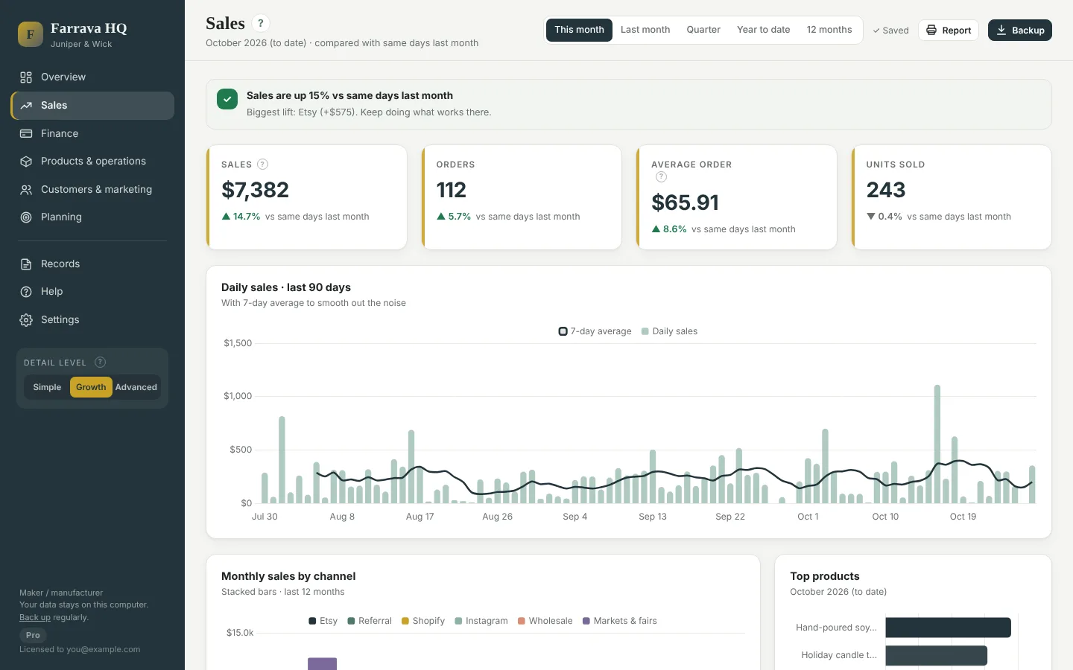Click the Farrava HQ logo badge
Viewport: 1073px width, 670px height.
click(31, 34)
